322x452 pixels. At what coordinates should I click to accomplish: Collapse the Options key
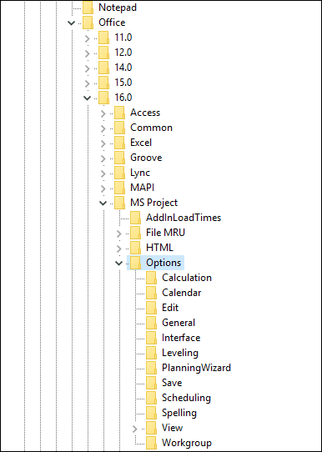click(118, 263)
